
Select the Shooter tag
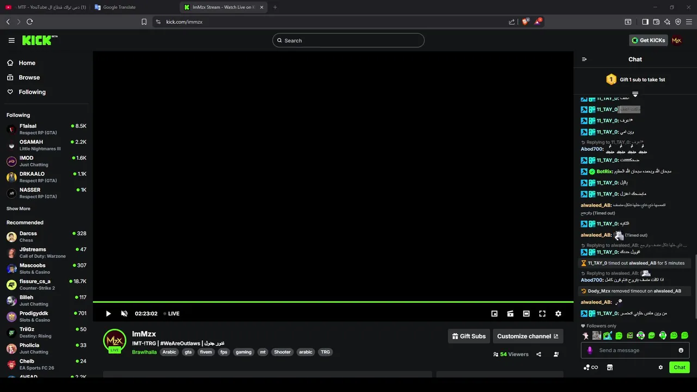(282, 352)
